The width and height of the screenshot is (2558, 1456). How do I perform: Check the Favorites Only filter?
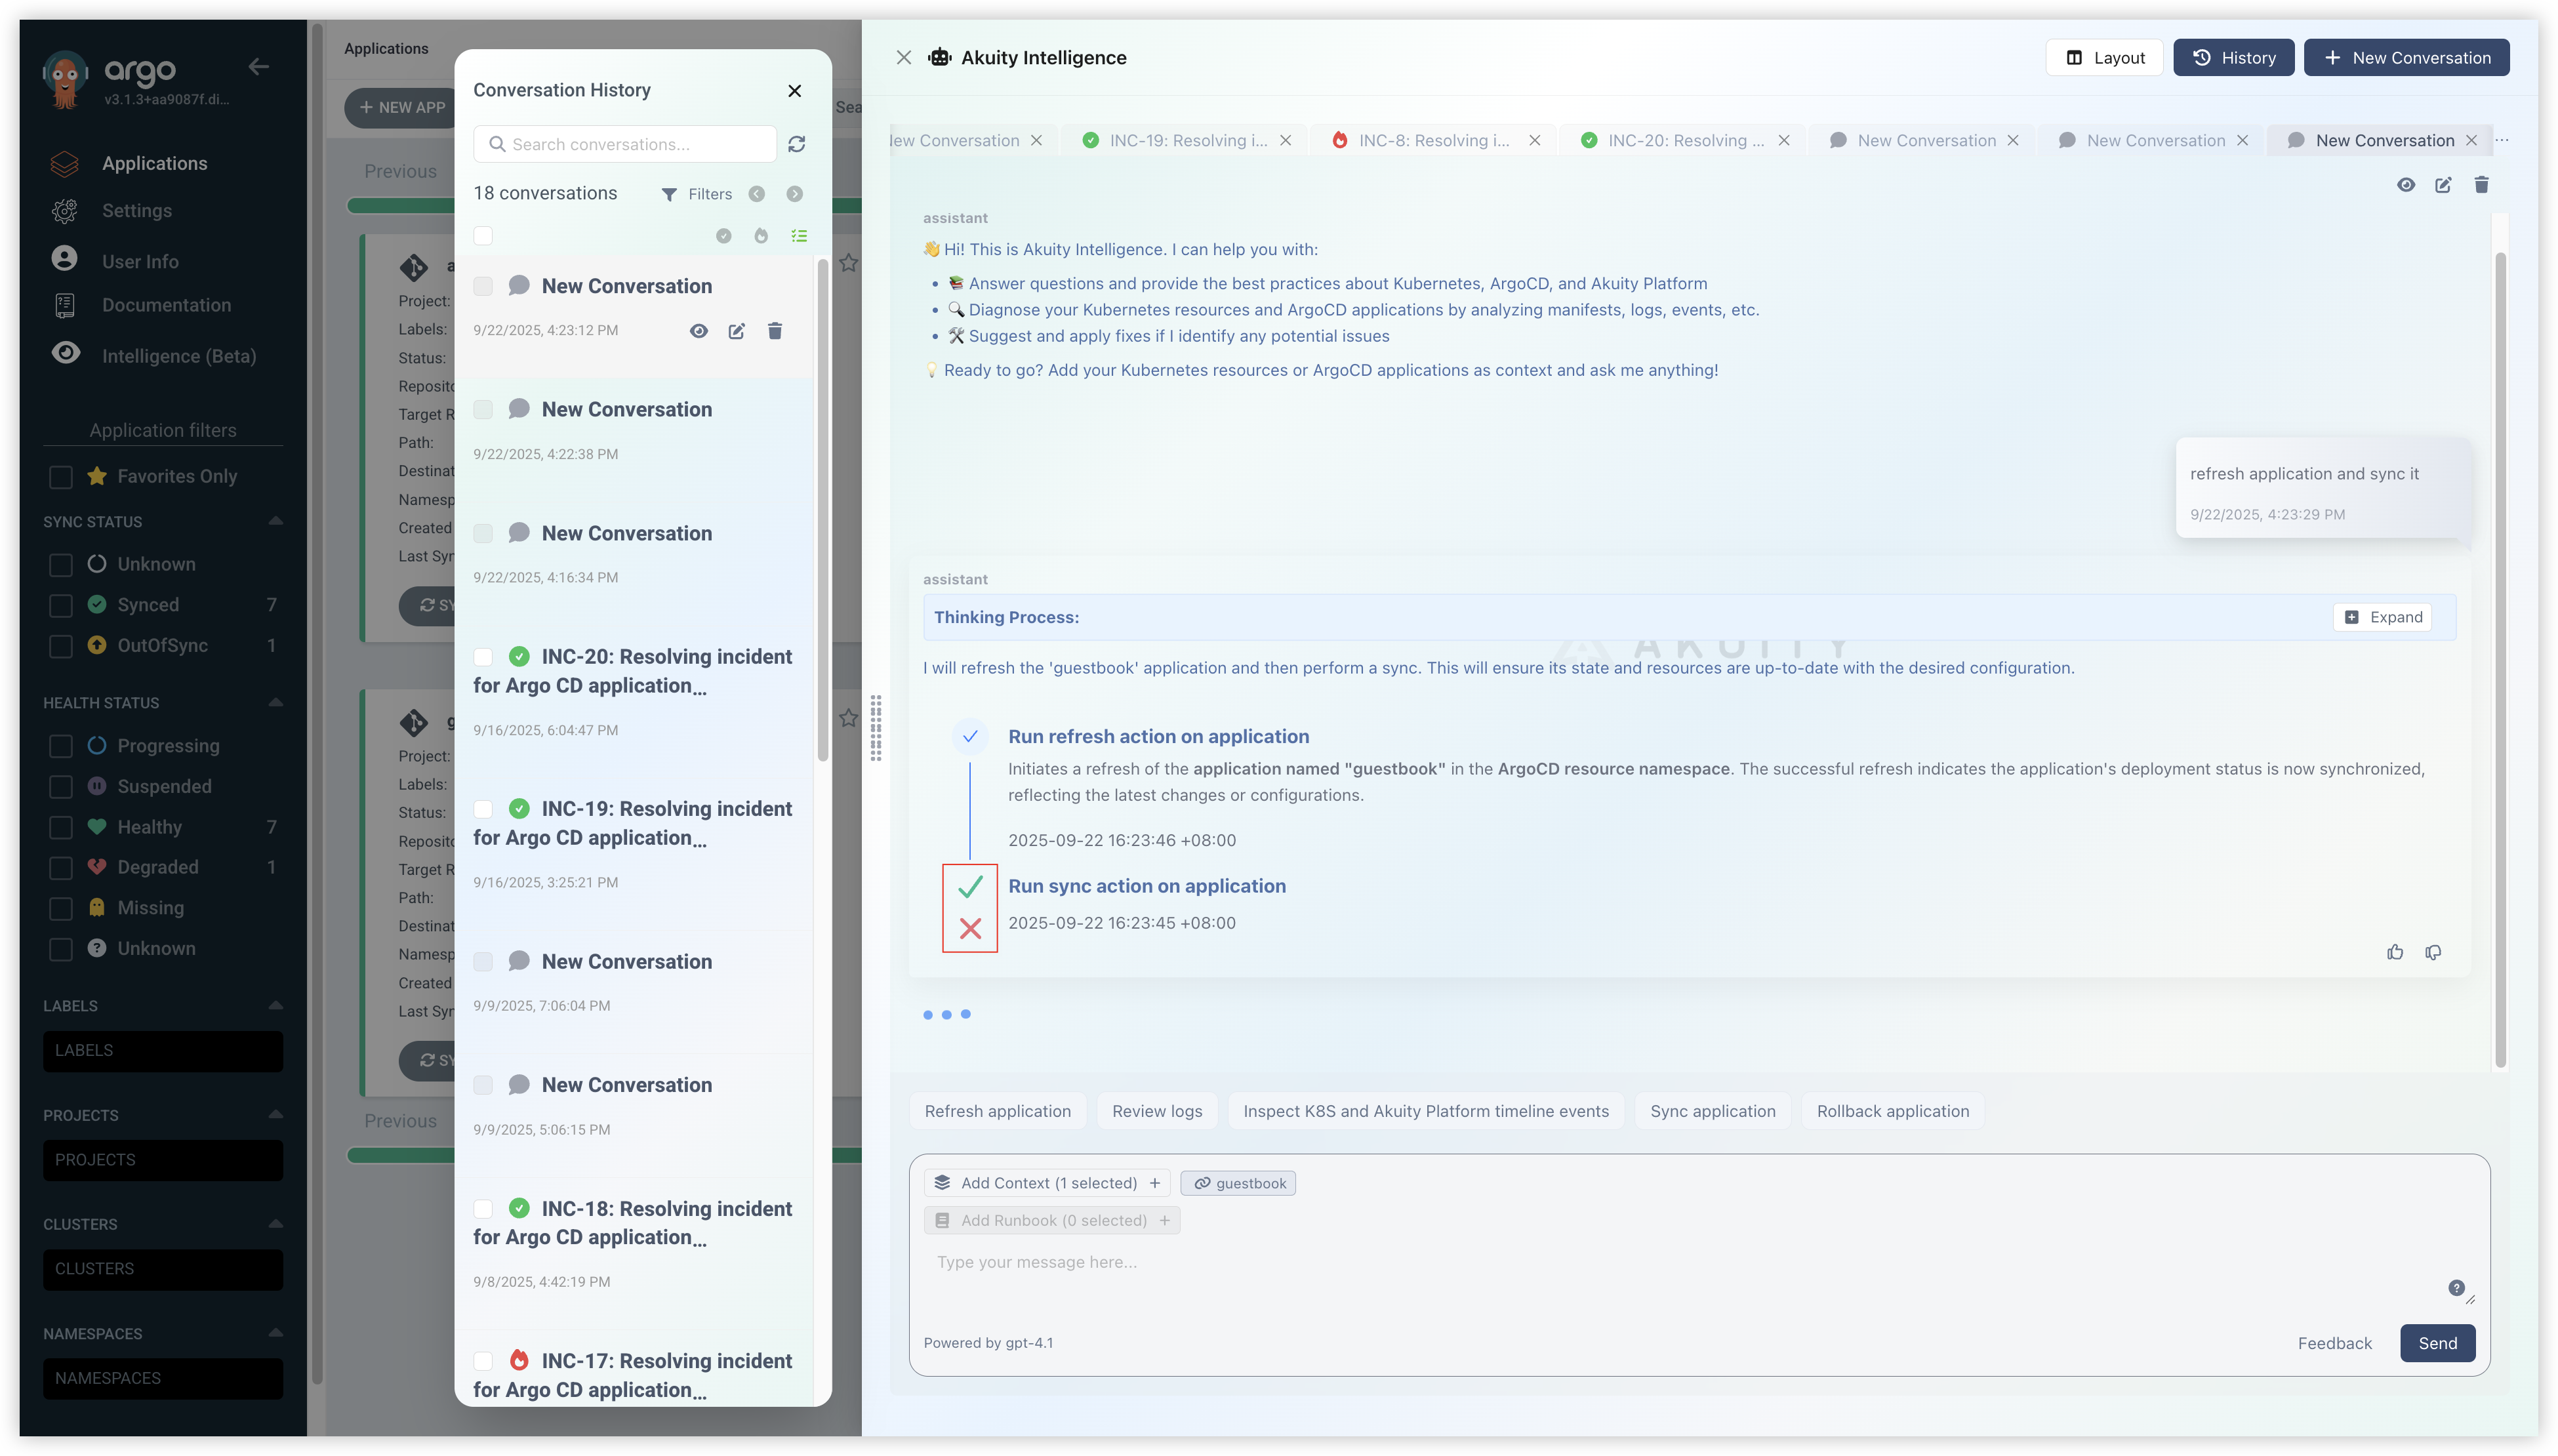point(61,477)
